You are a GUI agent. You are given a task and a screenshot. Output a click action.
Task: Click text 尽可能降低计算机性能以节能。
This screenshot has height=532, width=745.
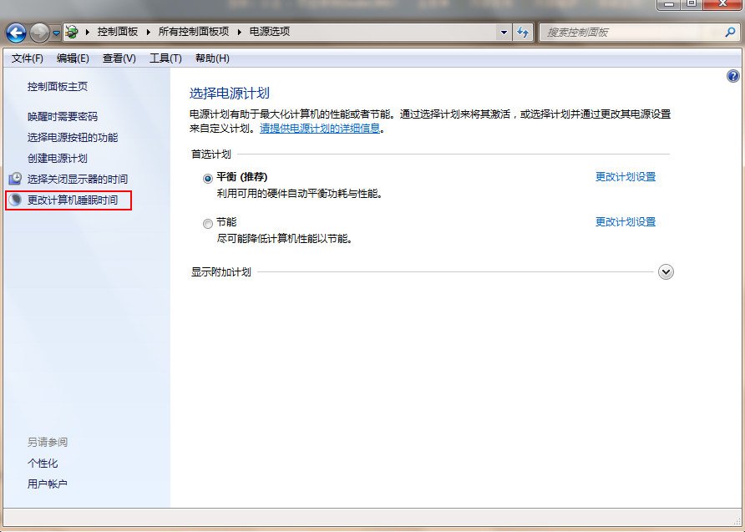coord(285,239)
